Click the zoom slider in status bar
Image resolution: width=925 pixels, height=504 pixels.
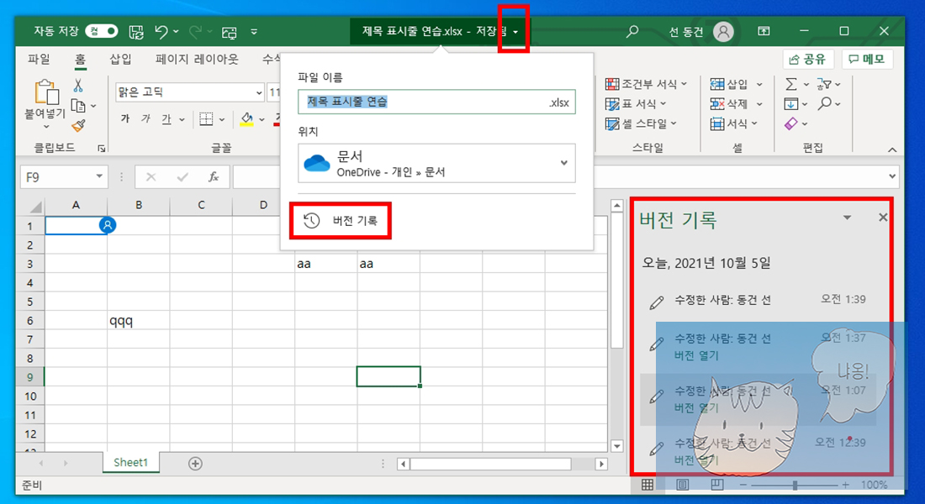(x=795, y=486)
